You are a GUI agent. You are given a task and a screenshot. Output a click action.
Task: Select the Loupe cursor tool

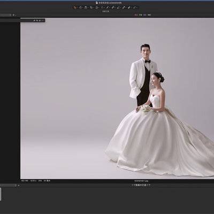[x=86, y=7]
